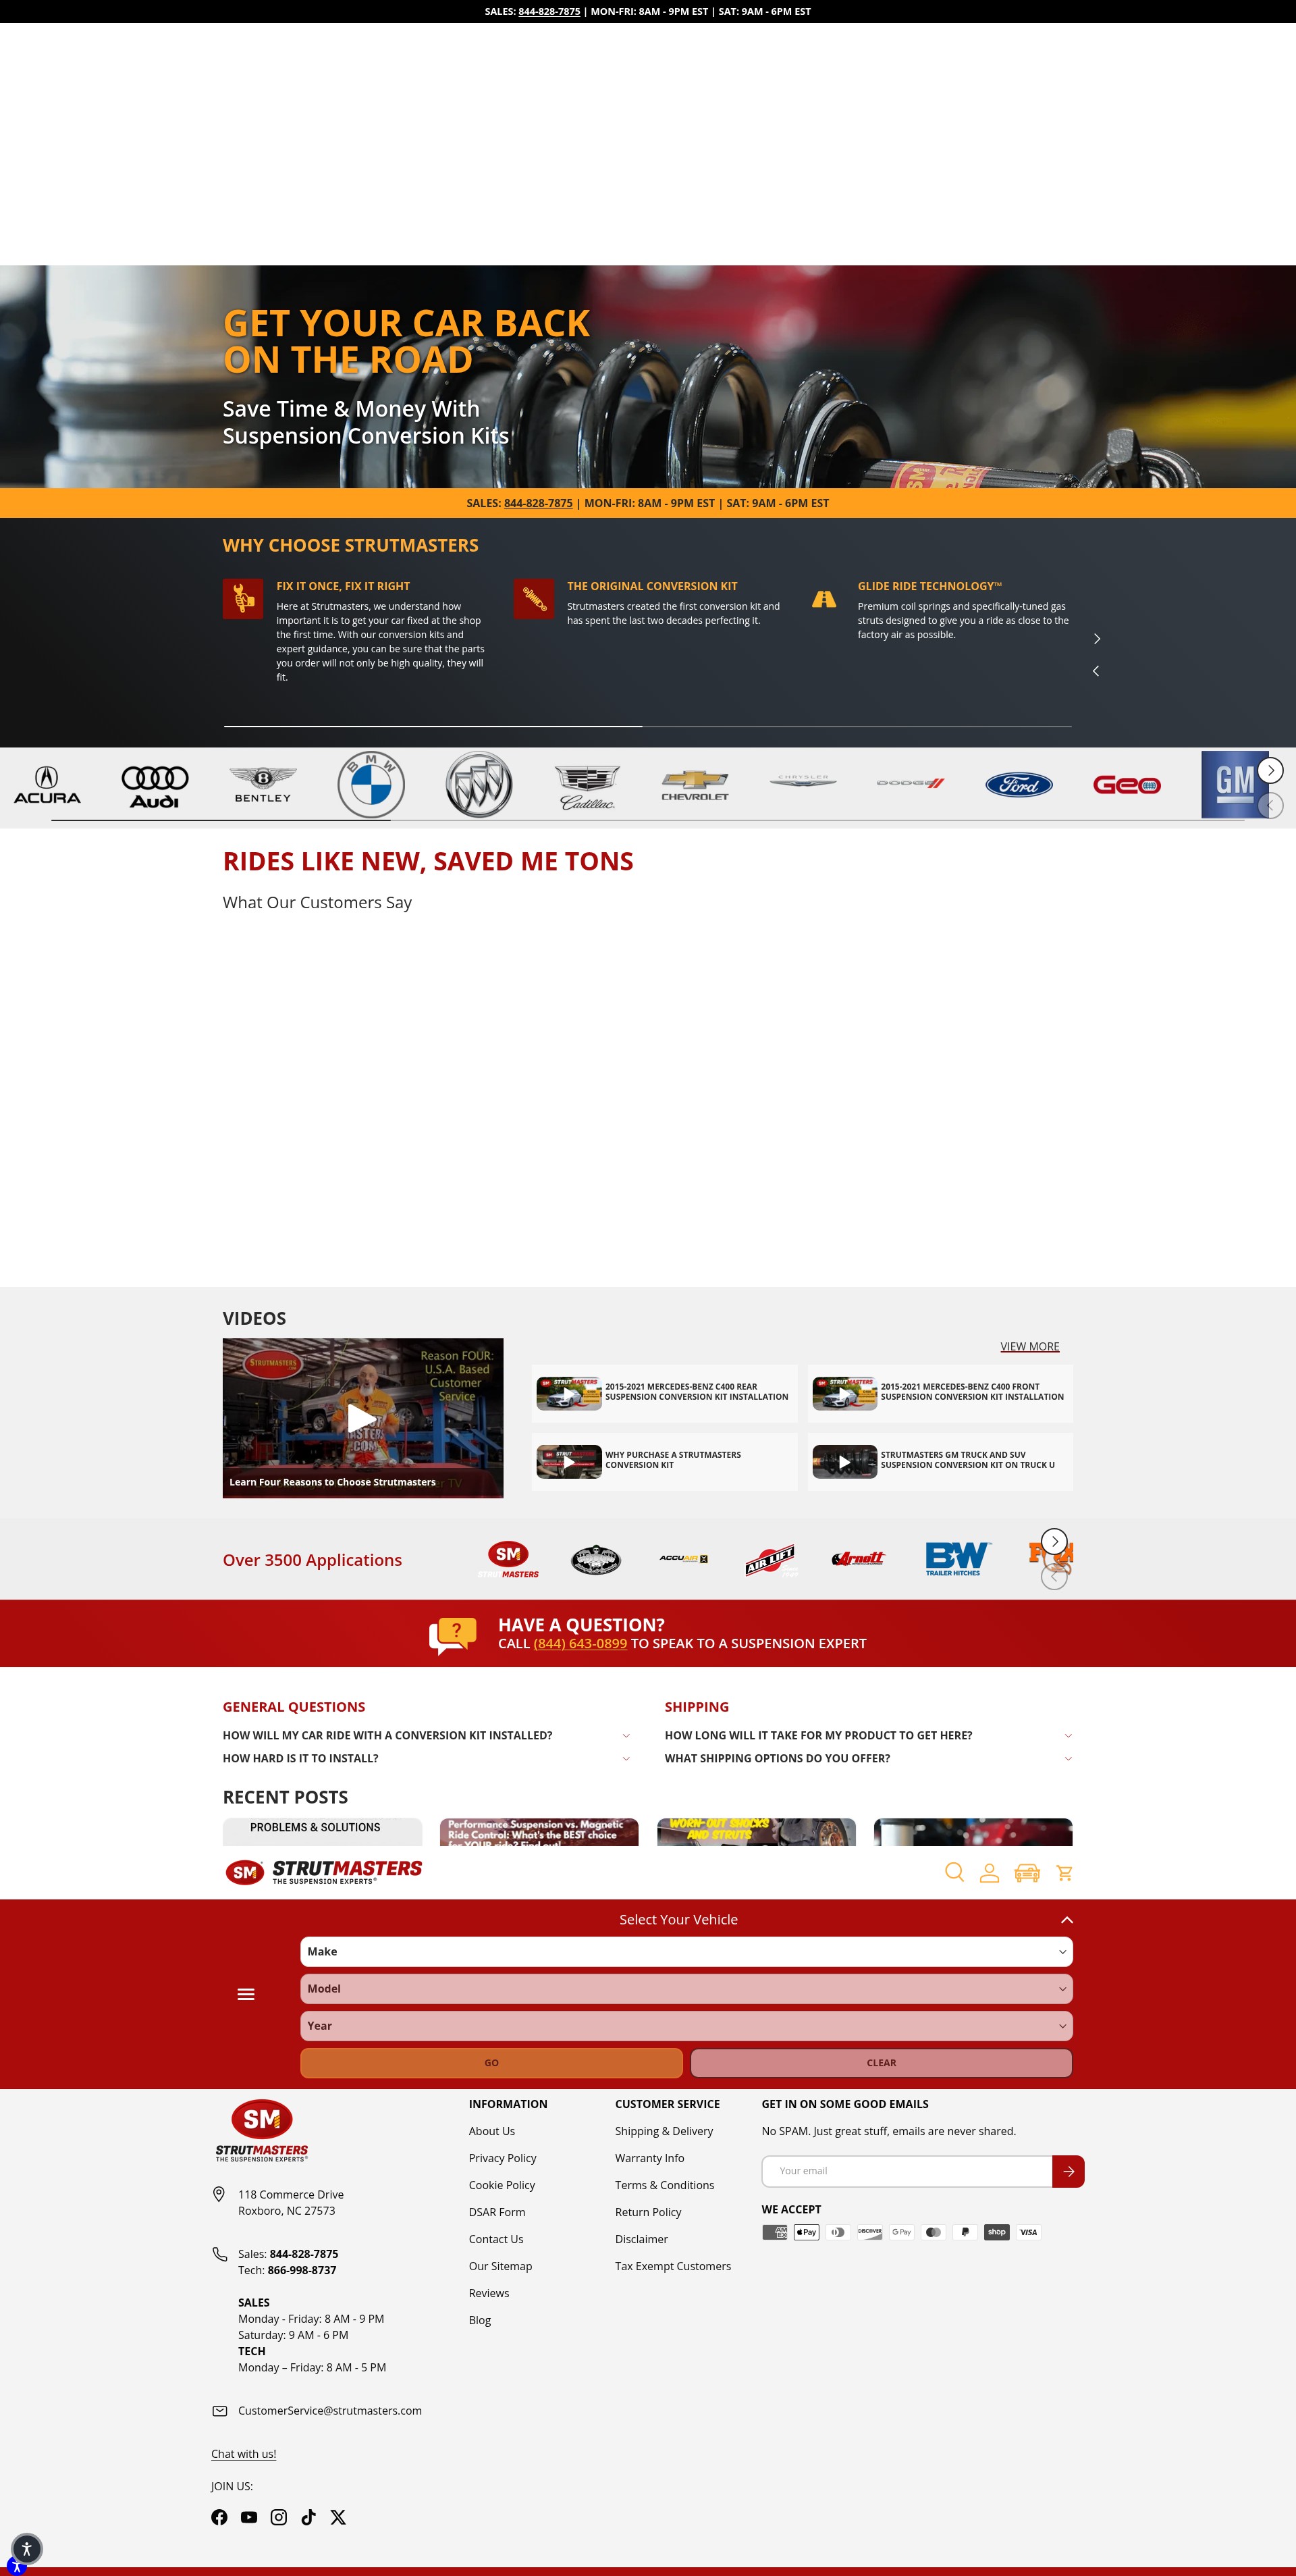Open the garage vehicle icon in header
The image size is (1296, 2576).
click(1027, 1873)
